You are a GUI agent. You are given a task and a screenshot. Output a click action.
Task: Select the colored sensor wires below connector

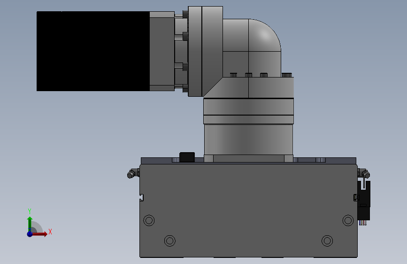[363, 223]
